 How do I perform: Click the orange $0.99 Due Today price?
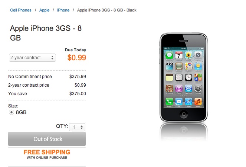click(x=77, y=57)
